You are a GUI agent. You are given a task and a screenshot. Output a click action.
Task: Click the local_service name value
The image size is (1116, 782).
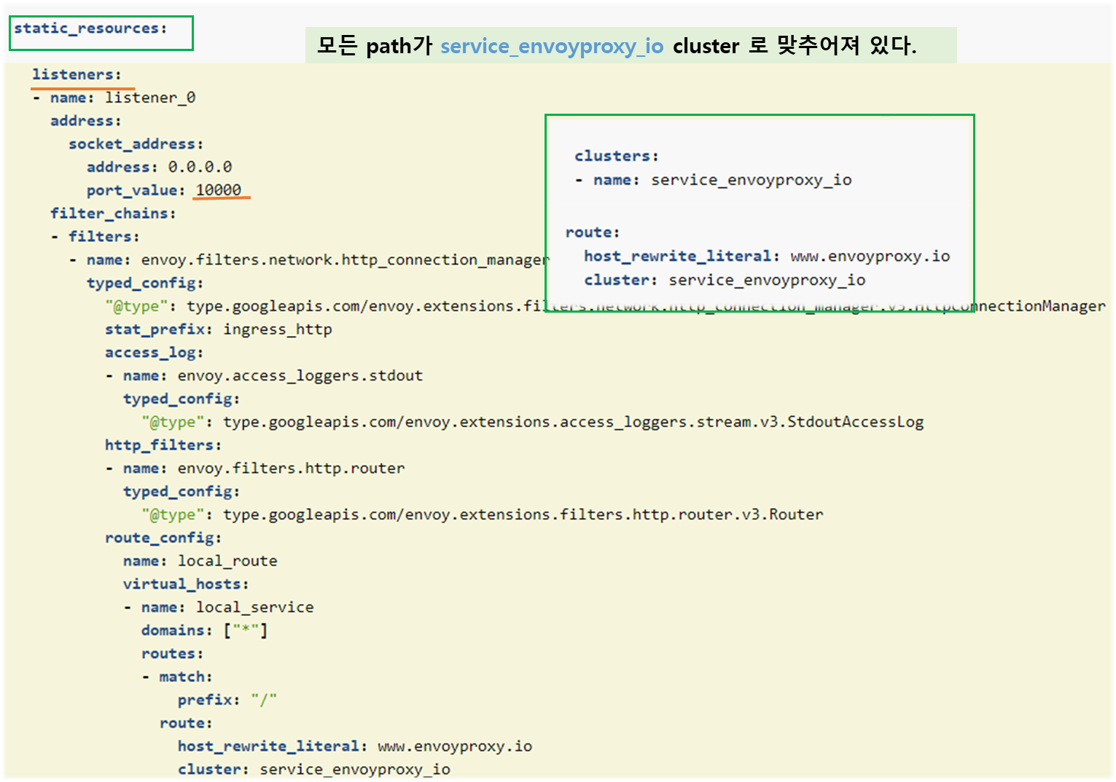point(255,607)
